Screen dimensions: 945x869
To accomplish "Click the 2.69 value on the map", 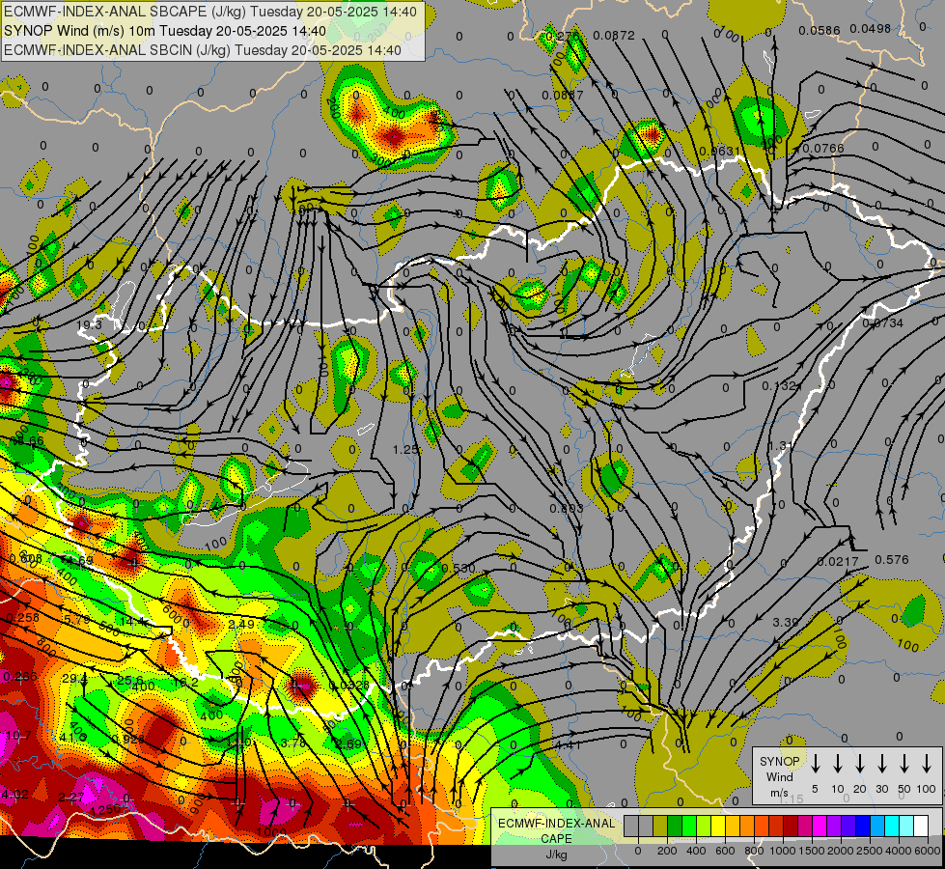I will [349, 743].
